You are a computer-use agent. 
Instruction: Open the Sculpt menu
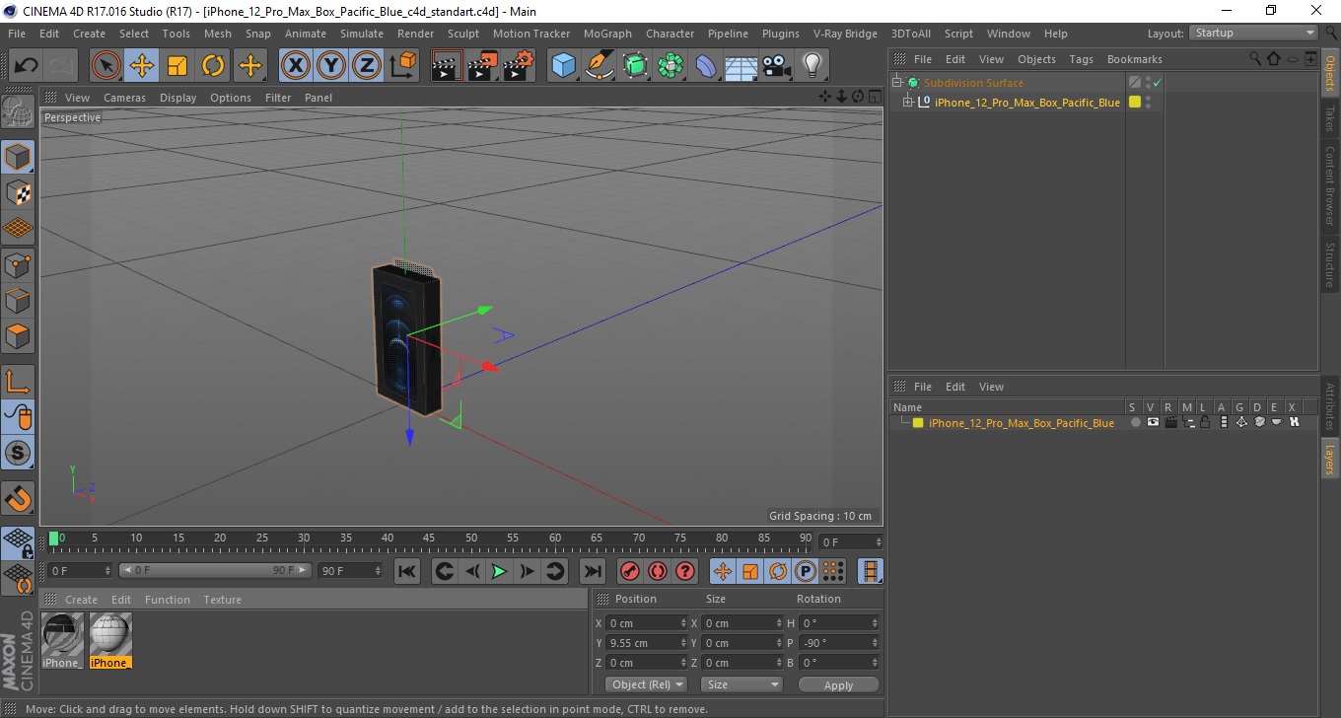[462, 34]
